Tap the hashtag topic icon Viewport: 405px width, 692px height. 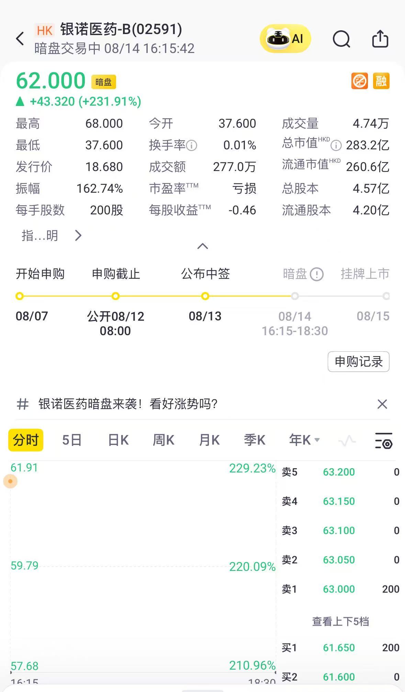[23, 404]
